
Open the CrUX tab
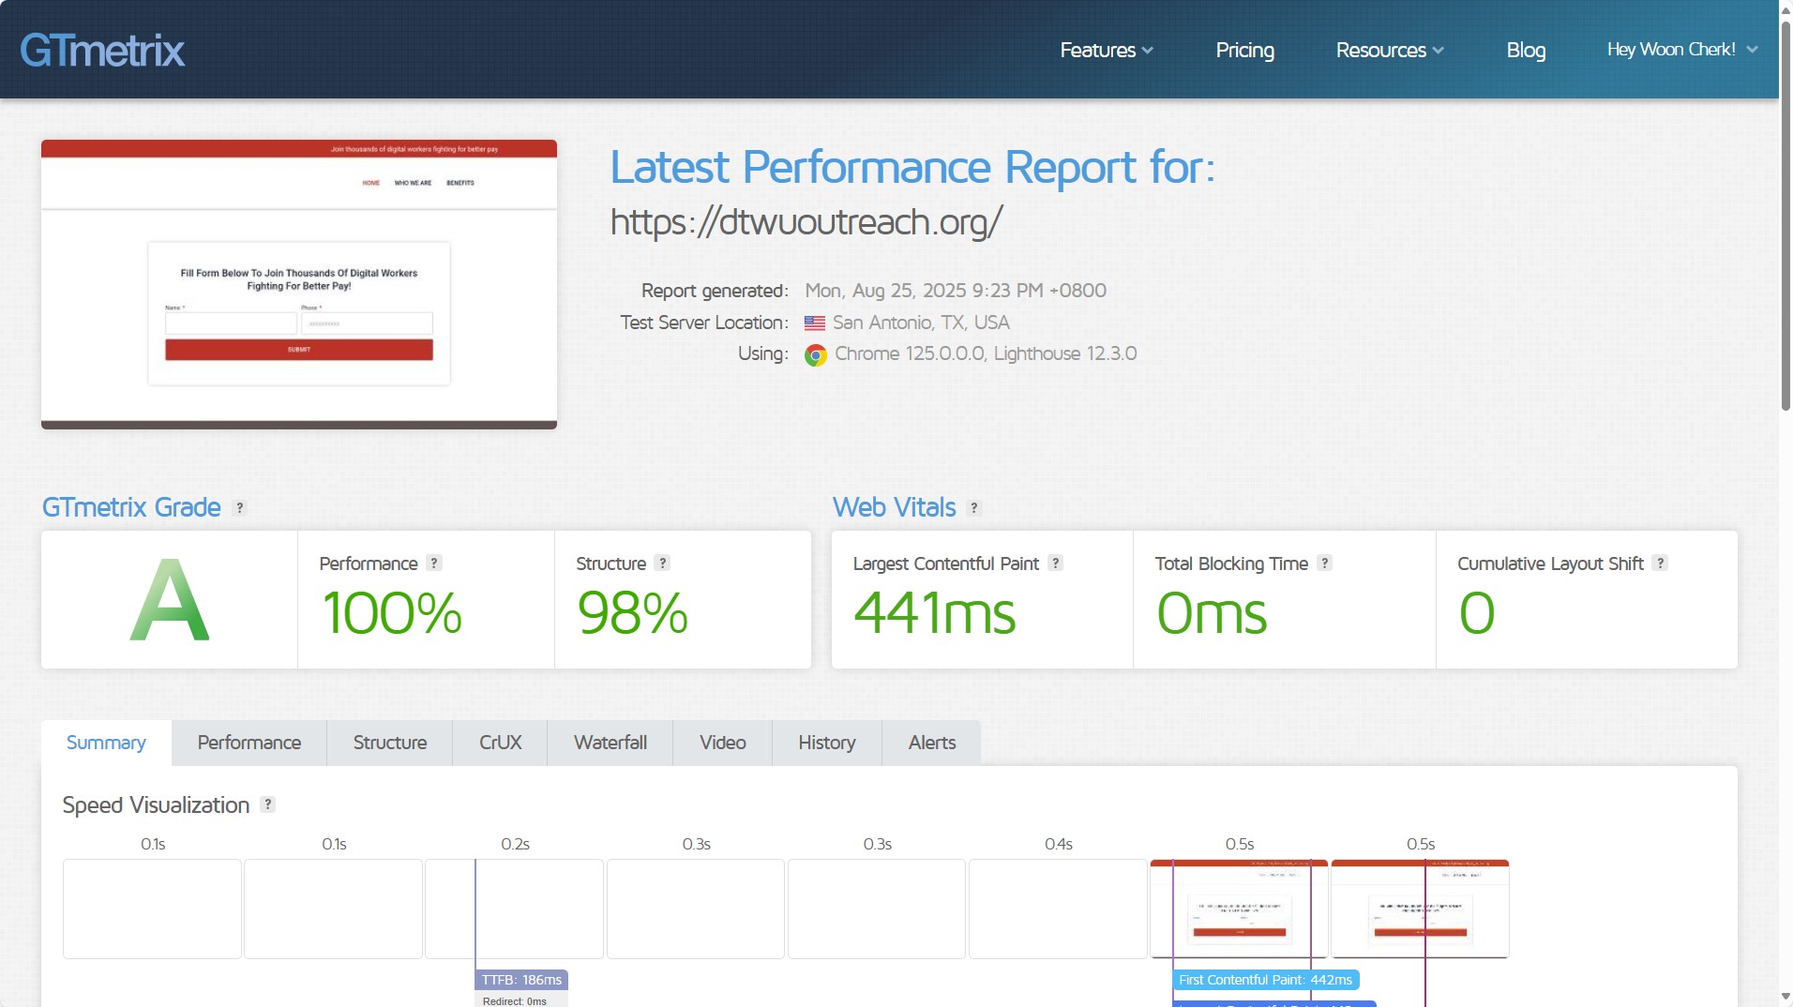click(x=500, y=743)
